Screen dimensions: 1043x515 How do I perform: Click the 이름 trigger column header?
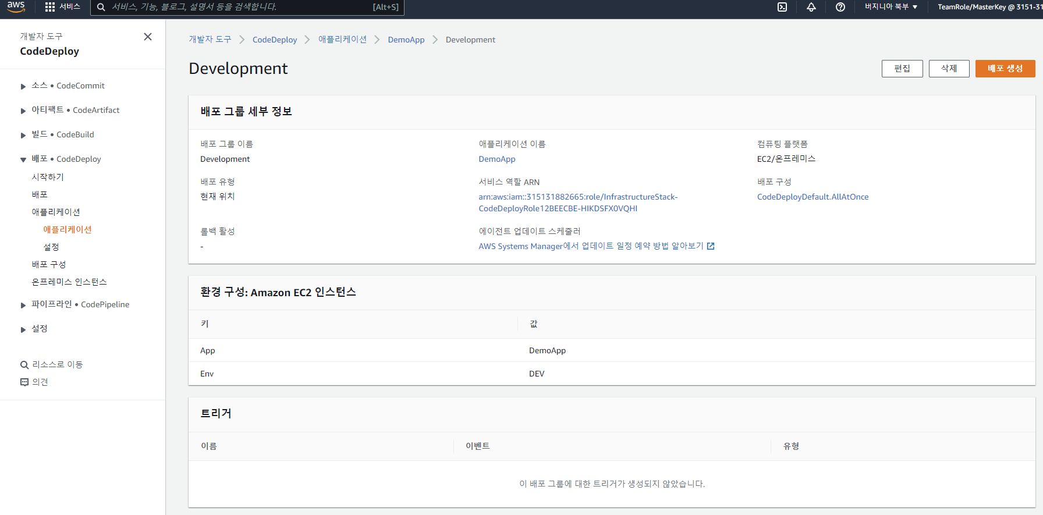pyautogui.click(x=209, y=446)
